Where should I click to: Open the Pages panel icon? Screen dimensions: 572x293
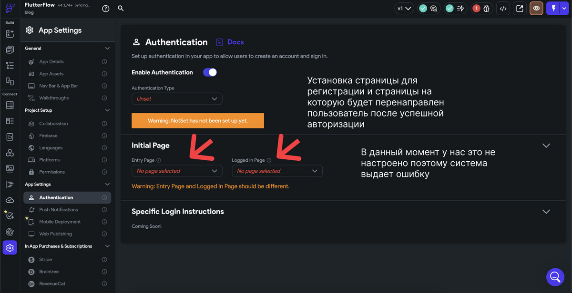(x=10, y=49)
